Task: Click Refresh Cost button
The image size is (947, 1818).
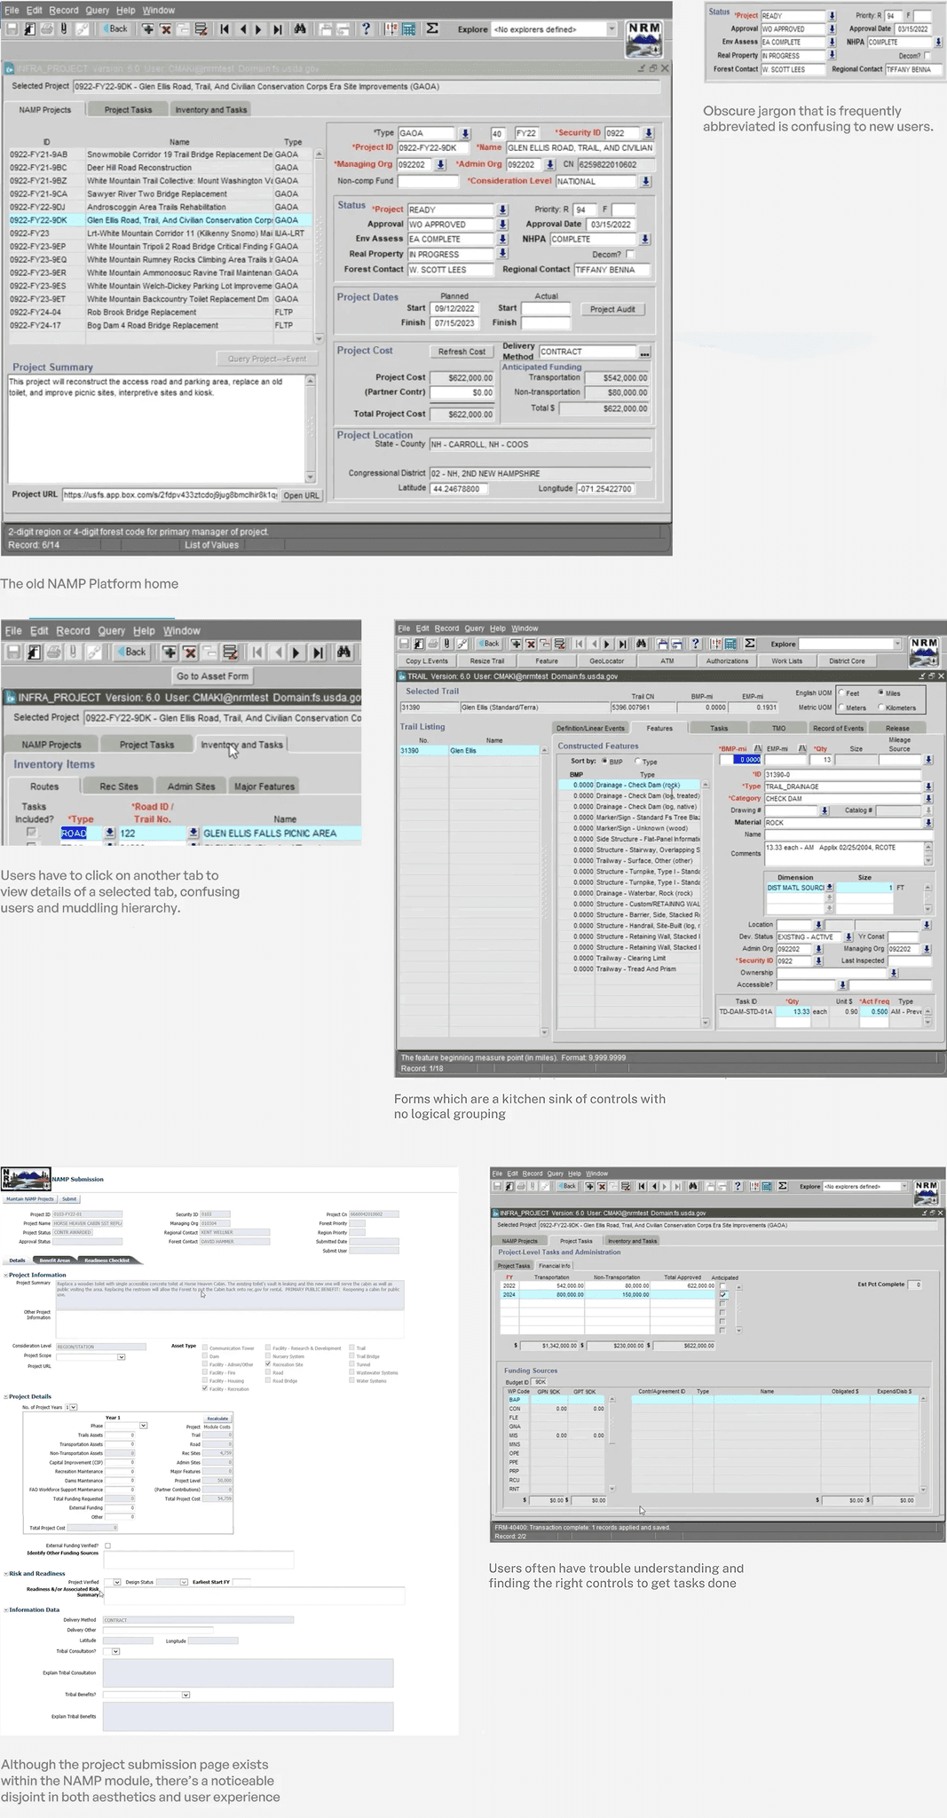Action: tap(462, 352)
